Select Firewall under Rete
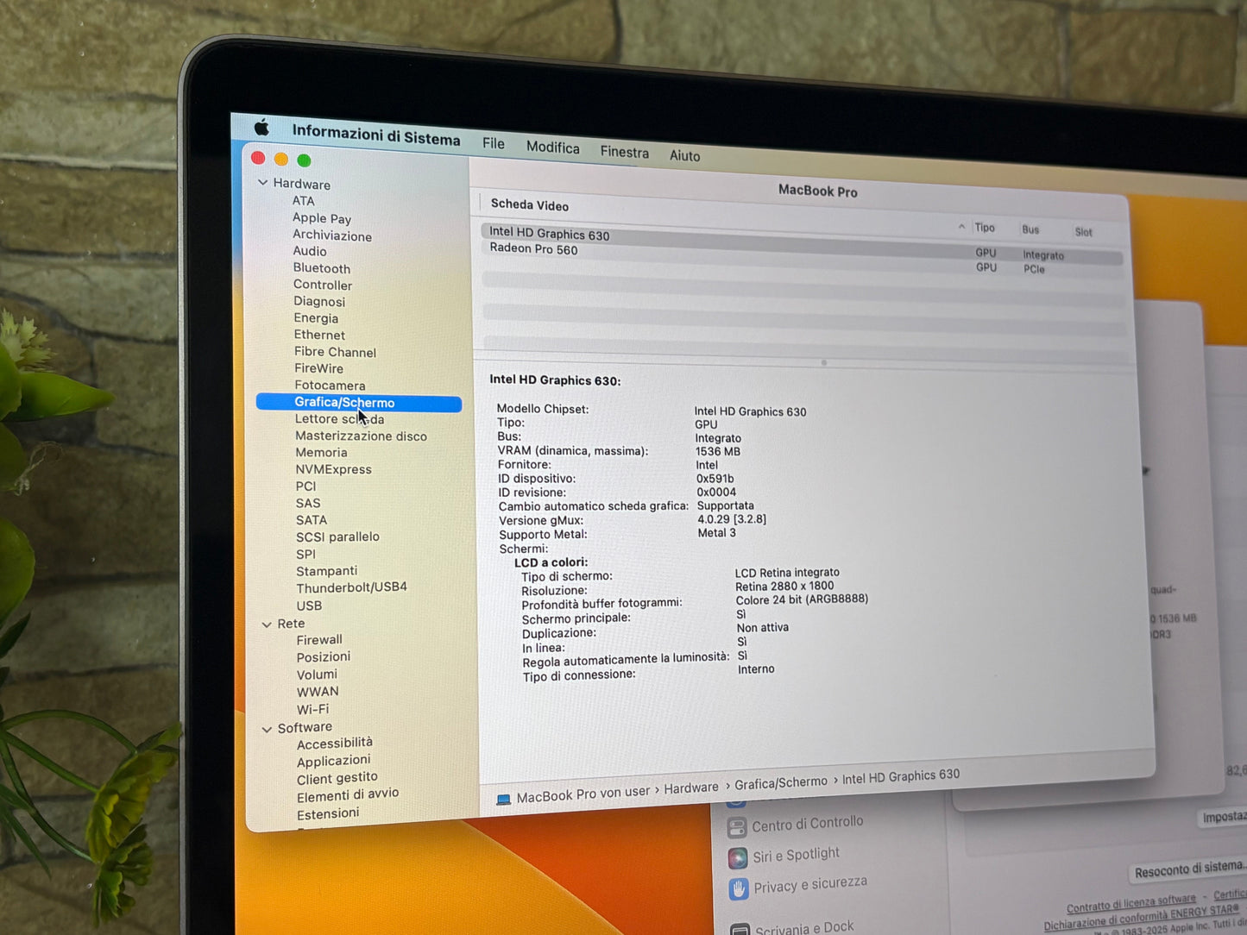 tap(319, 640)
